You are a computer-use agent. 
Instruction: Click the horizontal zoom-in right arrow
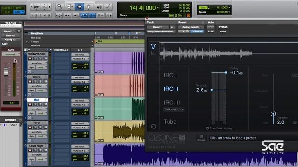pyautogui.click(x=50, y=7)
